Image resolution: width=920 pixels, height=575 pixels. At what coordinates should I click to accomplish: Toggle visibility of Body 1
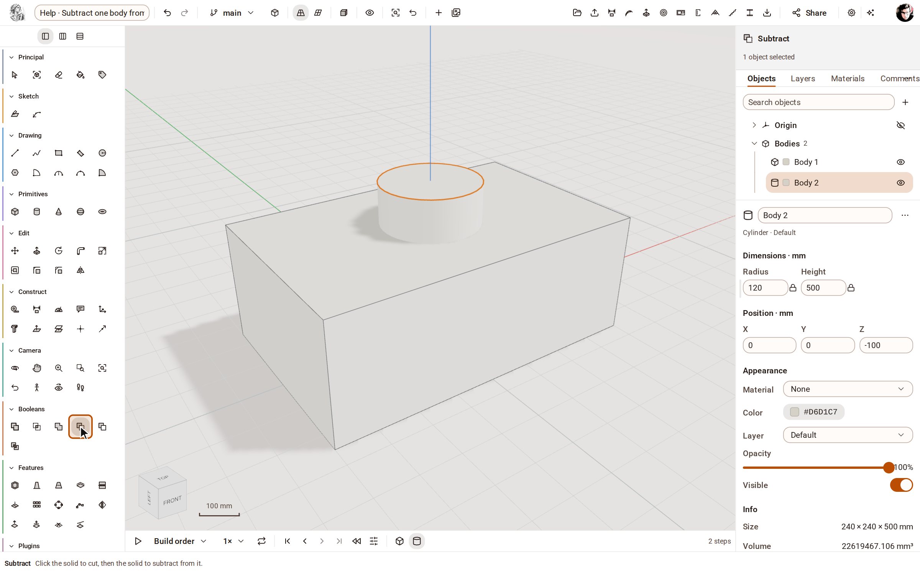coord(900,162)
